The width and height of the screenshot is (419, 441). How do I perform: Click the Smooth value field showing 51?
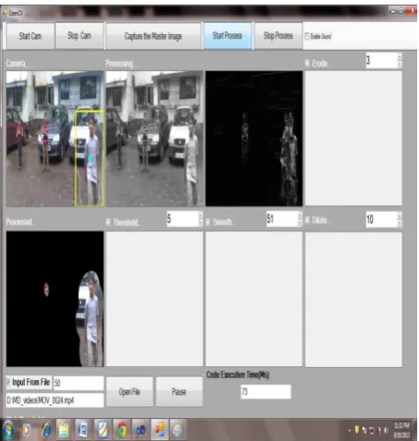tap(282, 219)
